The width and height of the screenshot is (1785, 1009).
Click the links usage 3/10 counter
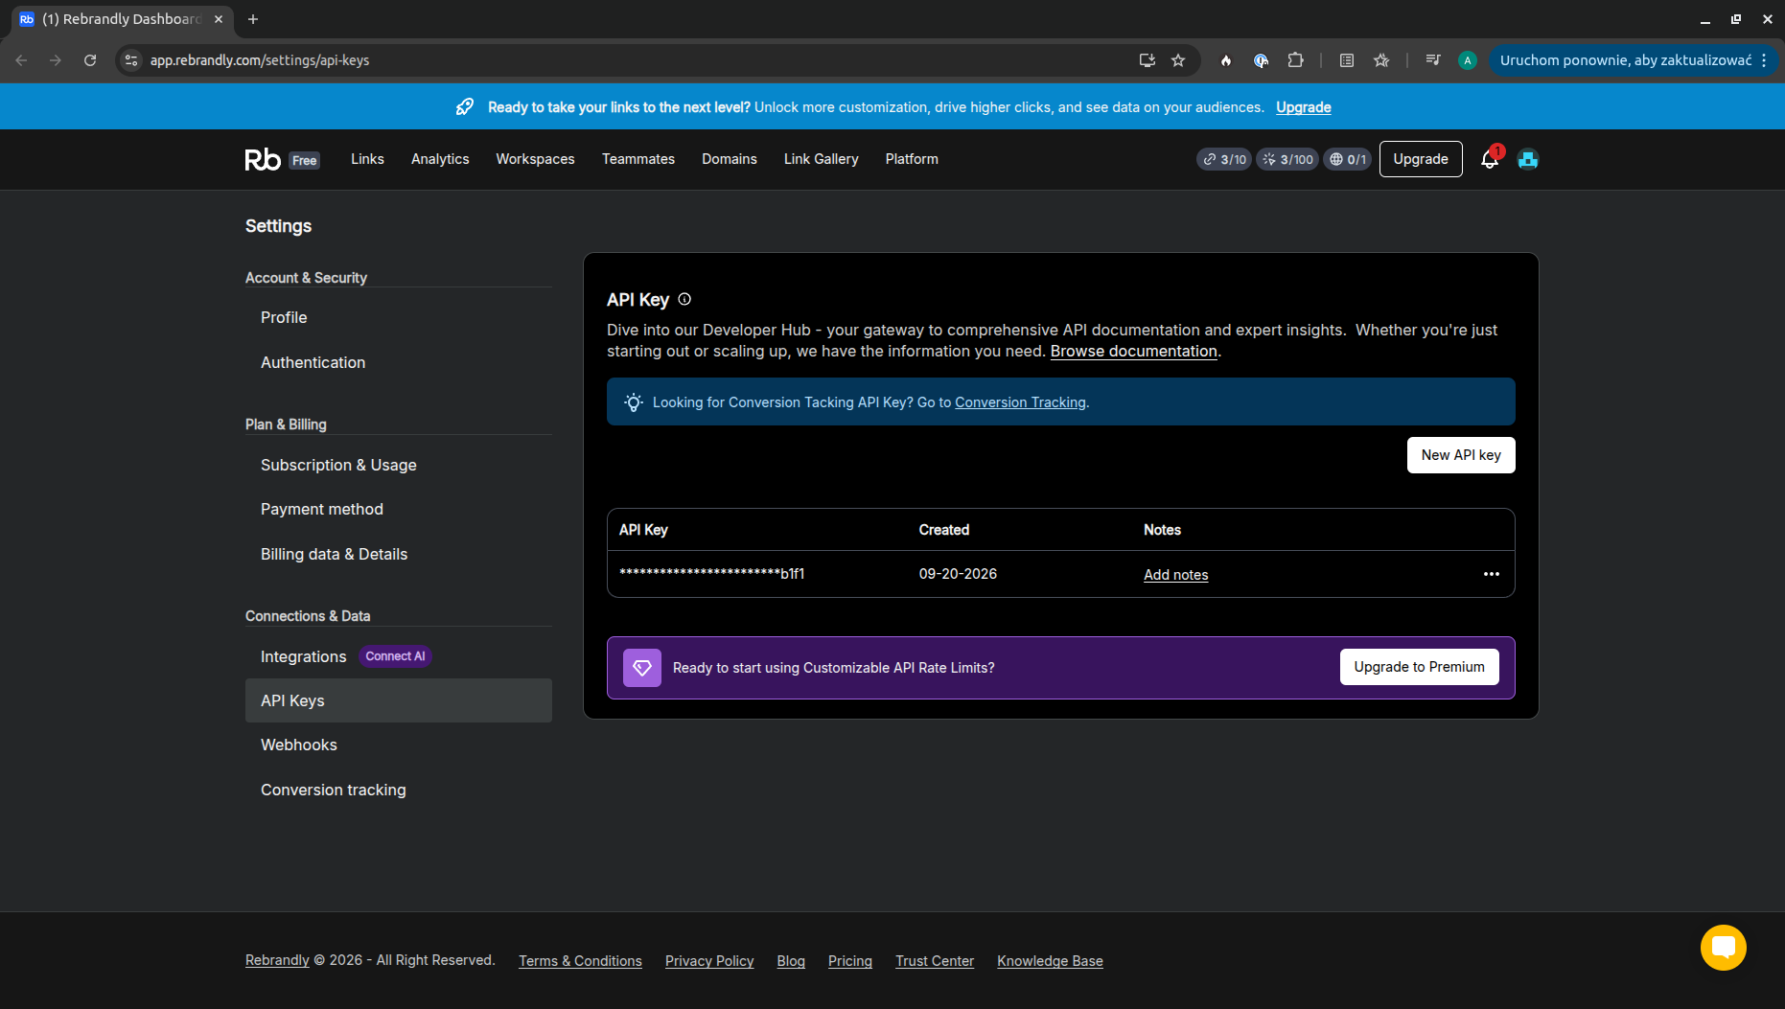tap(1224, 159)
